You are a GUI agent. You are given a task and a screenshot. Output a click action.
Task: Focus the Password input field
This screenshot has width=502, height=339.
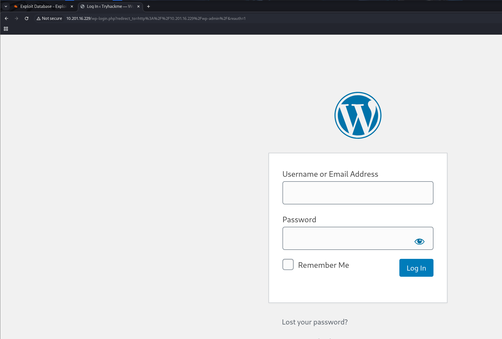358,238
